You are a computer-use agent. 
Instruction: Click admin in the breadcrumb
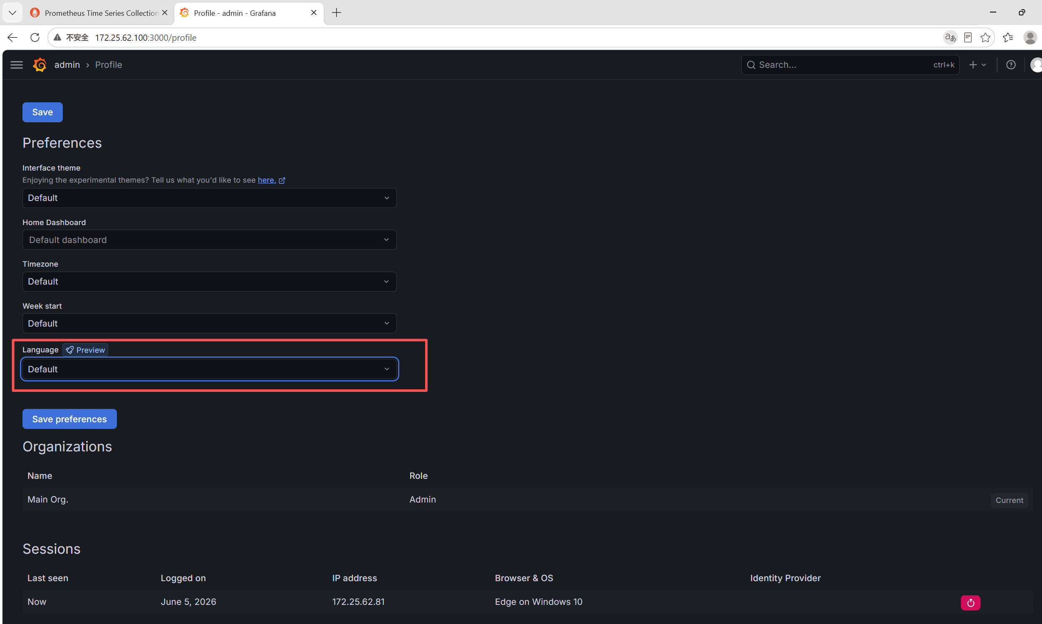tap(67, 65)
